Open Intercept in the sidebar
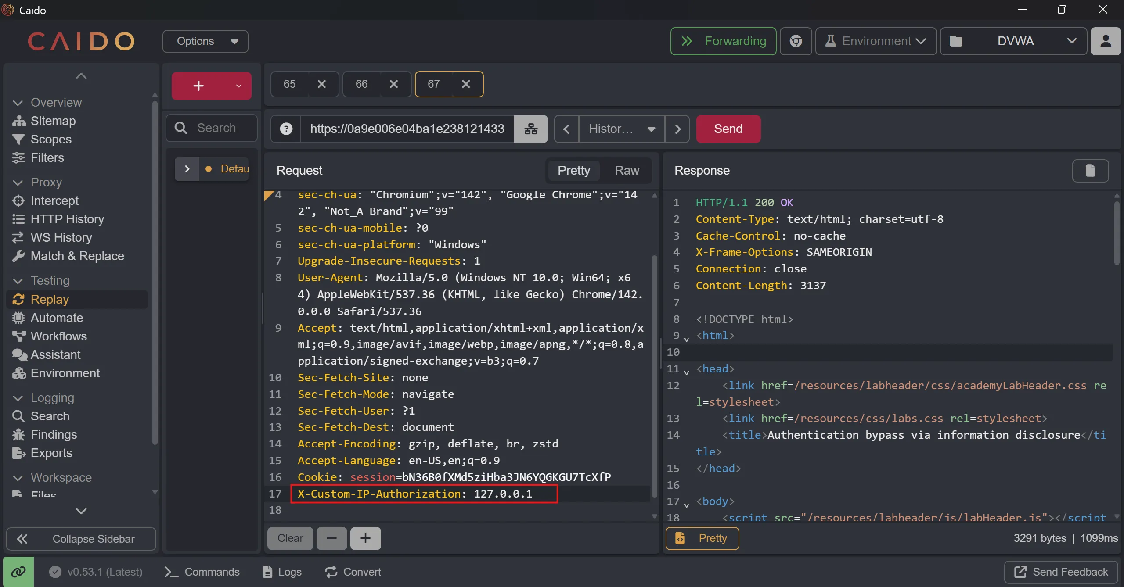Screen dimensions: 1124x587 54,201
